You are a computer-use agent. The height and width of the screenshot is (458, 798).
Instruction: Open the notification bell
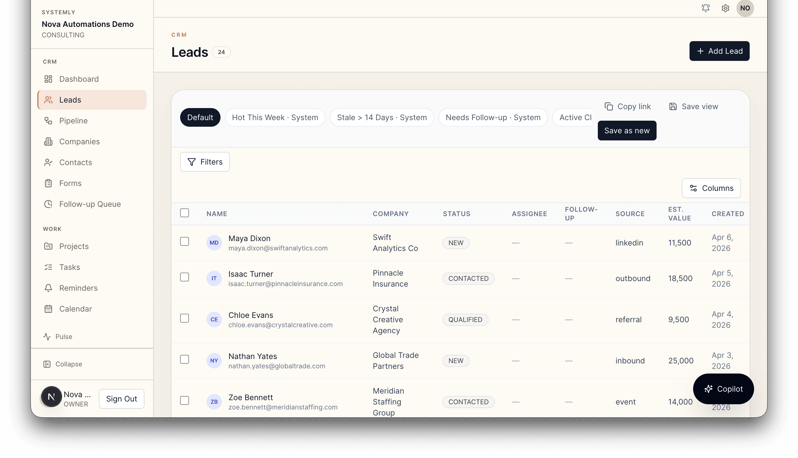(705, 8)
